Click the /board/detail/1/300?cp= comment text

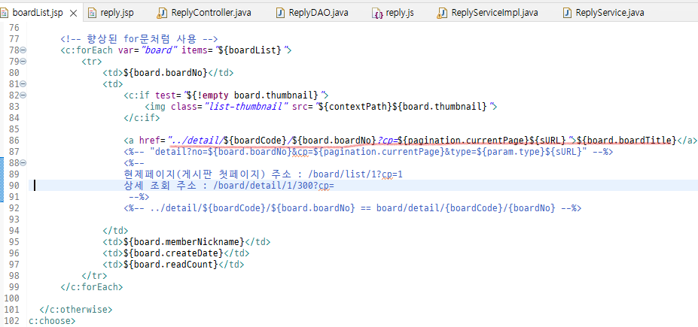coord(273,186)
